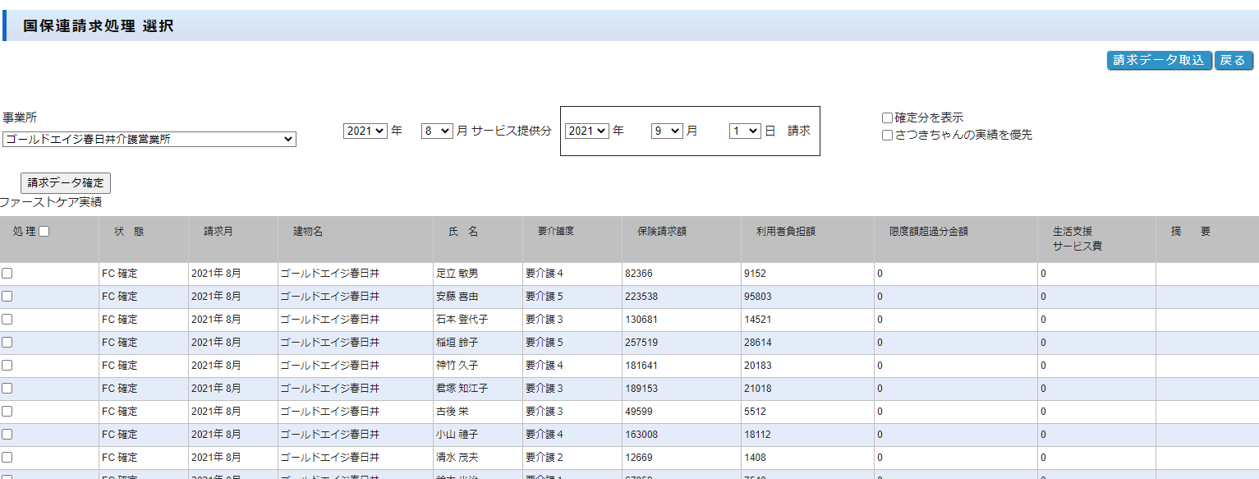Open the billing day 1 dropdown
This screenshot has width=1259, height=479.
(x=745, y=131)
